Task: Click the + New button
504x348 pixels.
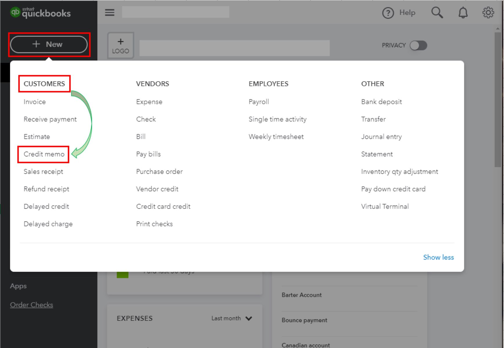Action: [x=49, y=44]
